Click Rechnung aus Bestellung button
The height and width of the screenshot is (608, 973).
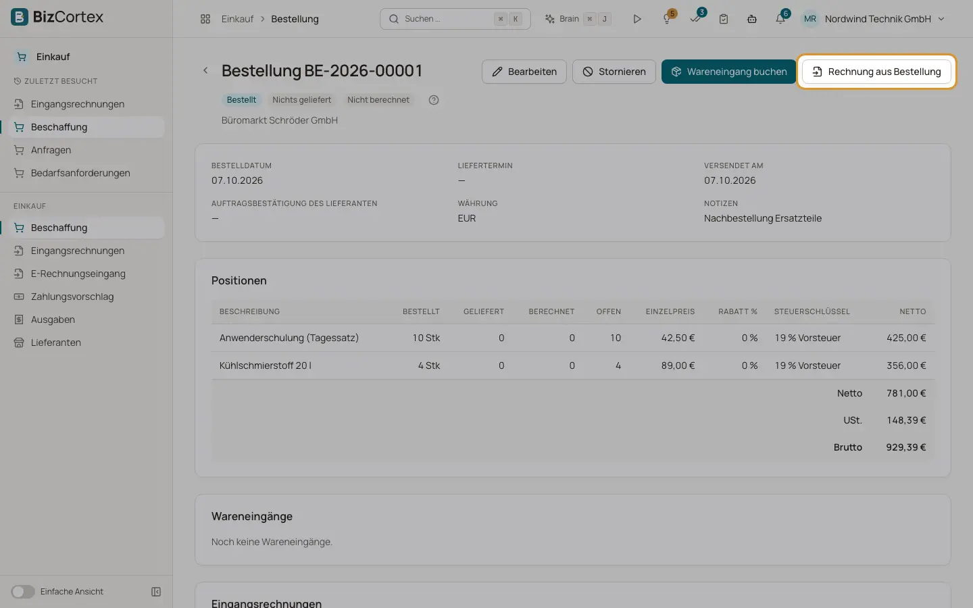[876, 72]
